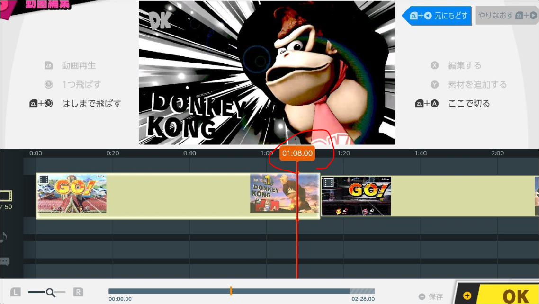Click the film icon on second clip
Screen dimensions: 539x304
pos(328,182)
